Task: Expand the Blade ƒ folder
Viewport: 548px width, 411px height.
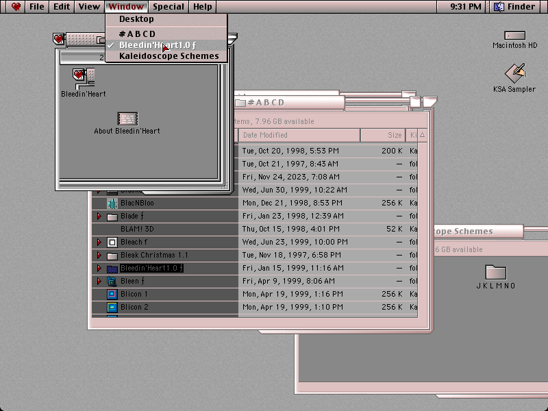Action: 99,216
